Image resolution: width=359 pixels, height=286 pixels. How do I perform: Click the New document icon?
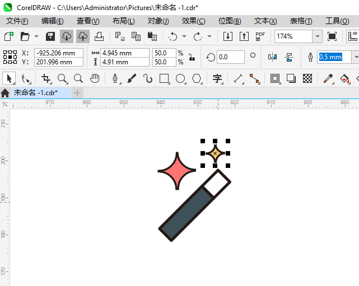click(9, 36)
